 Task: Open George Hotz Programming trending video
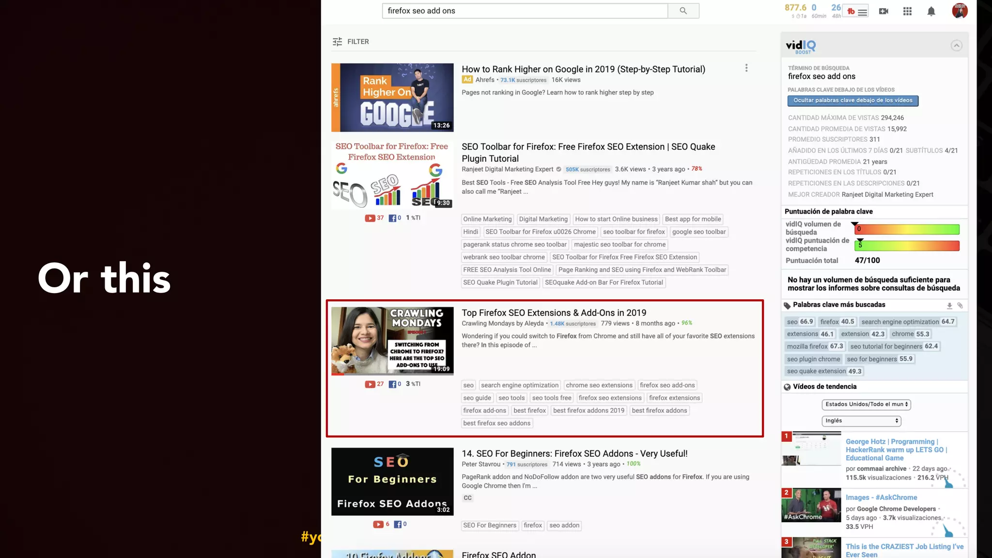(896, 450)
